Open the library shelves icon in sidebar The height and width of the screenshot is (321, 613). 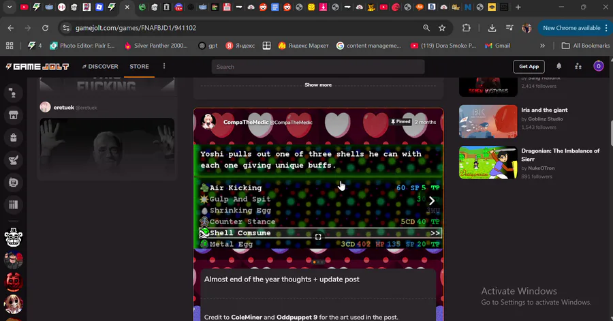pos(14,204)
